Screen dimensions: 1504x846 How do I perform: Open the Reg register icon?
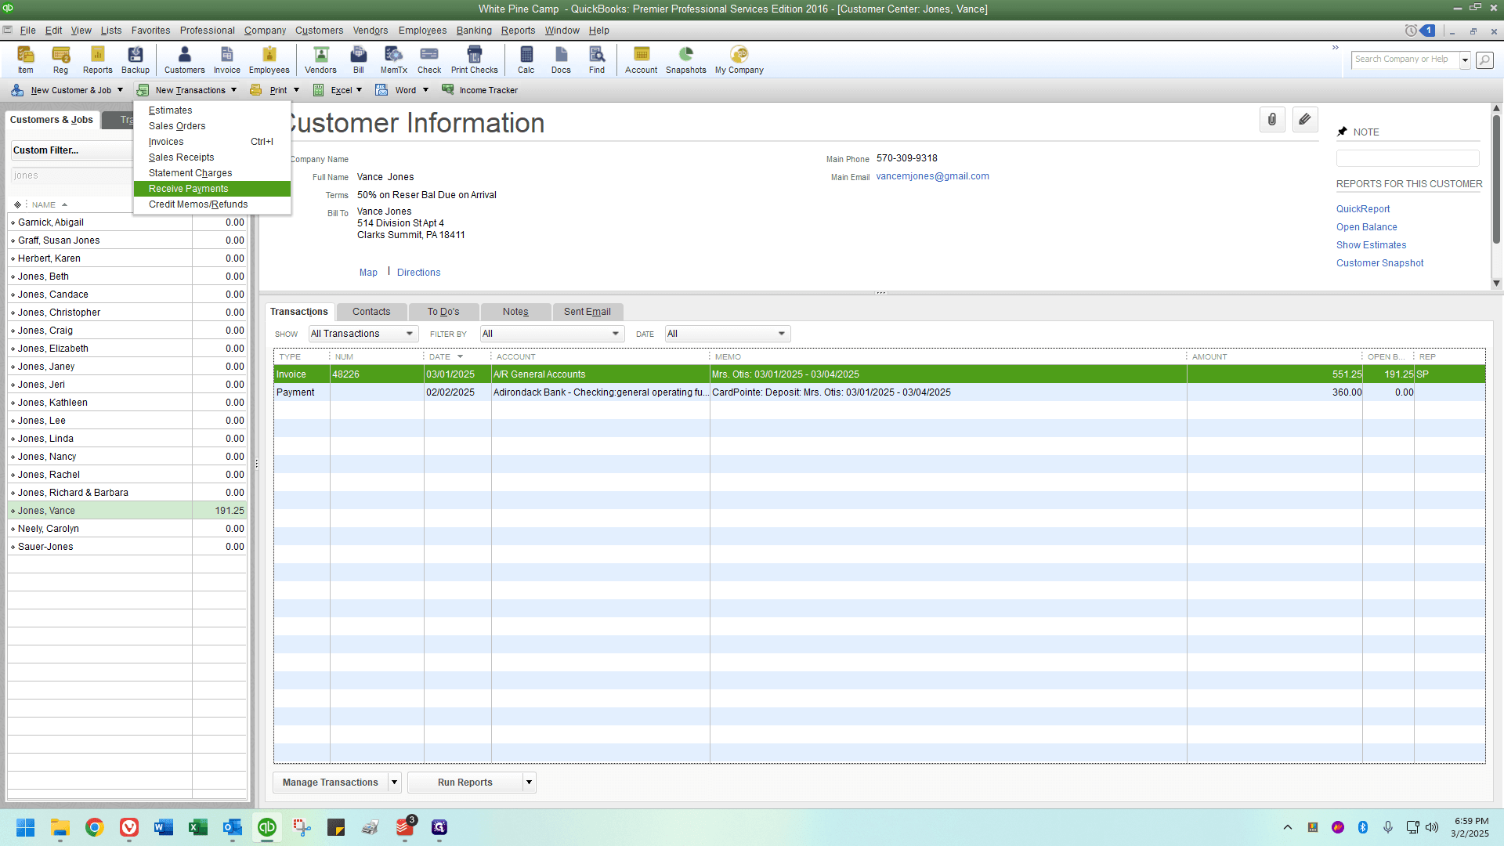pyautogui.click(x=60, y=60)
